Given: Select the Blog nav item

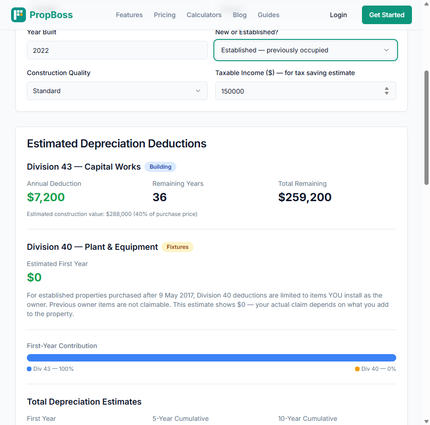Looking at the screenshot, I should tap(240, 14).
